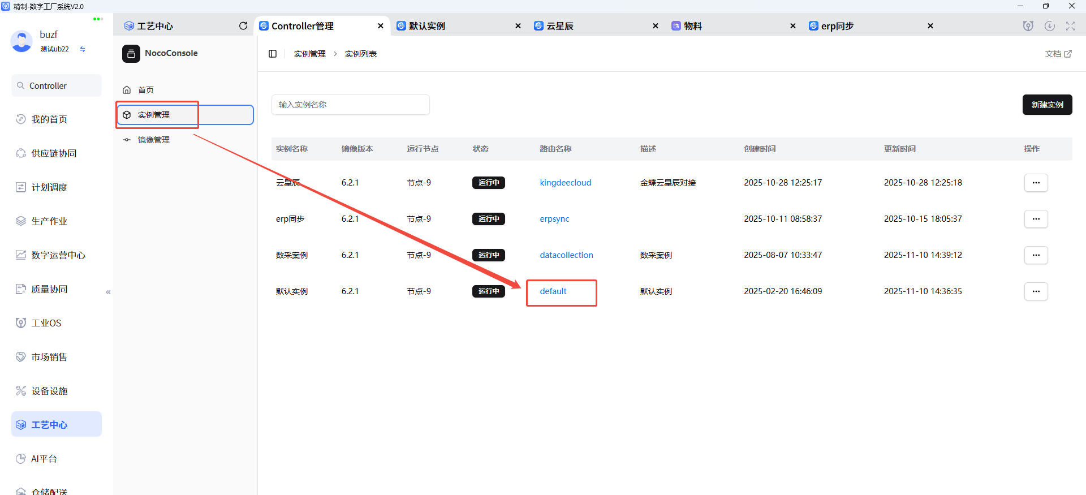Open the 文档 external link
Image resolution: width=1086 pixels, height=495 pixels.
(1058, 54)
